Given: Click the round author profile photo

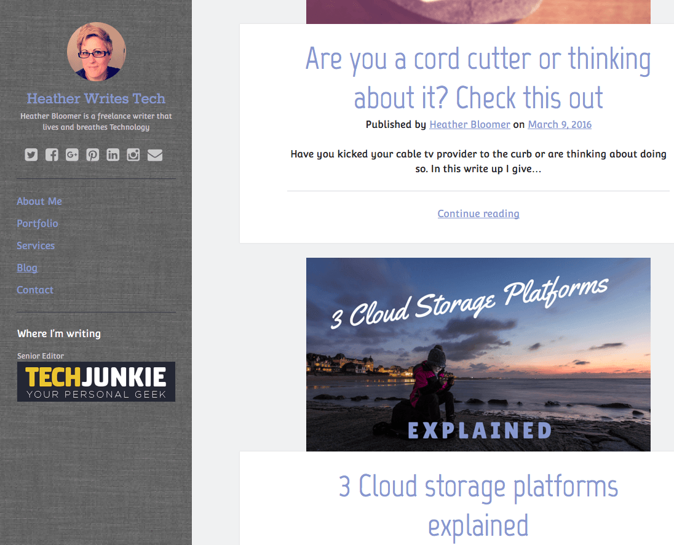Looking at the screenshot, I should tap(97, 52).
